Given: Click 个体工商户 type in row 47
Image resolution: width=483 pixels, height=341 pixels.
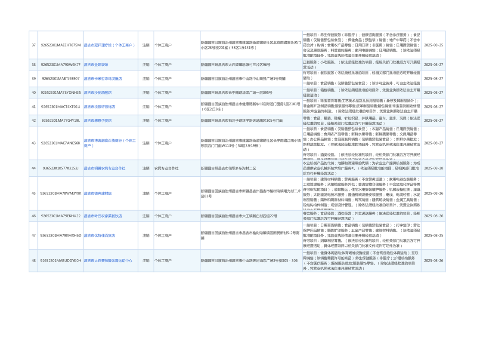Looking at the screenshot, I should (163, 236).
